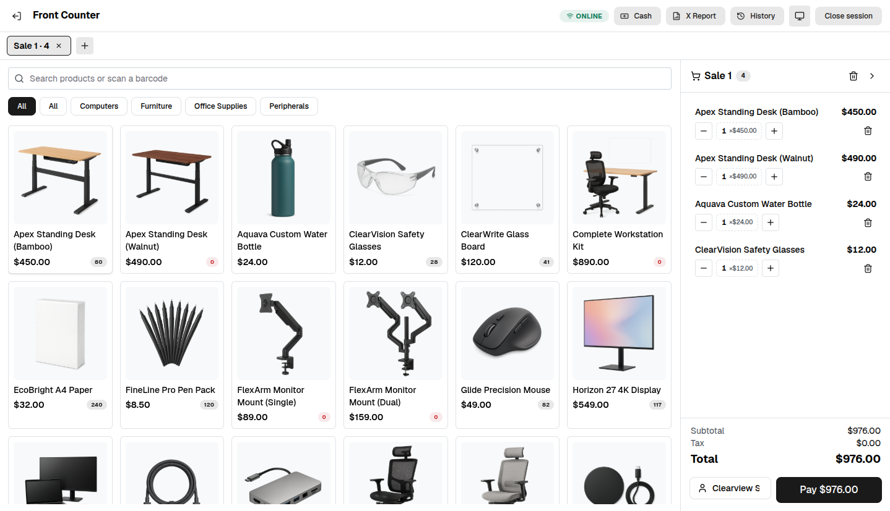This screenshot has width=890, height=511.
Task: Click the ×$490.00 quantity field for Walnut desk
Action: coord(739,177)
